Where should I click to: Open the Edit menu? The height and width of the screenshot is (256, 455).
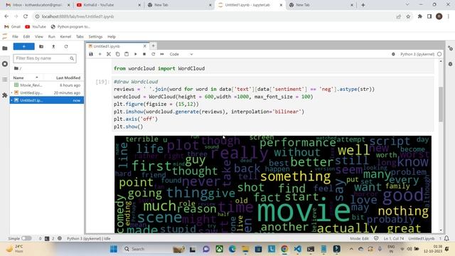[x=26, y=36]
